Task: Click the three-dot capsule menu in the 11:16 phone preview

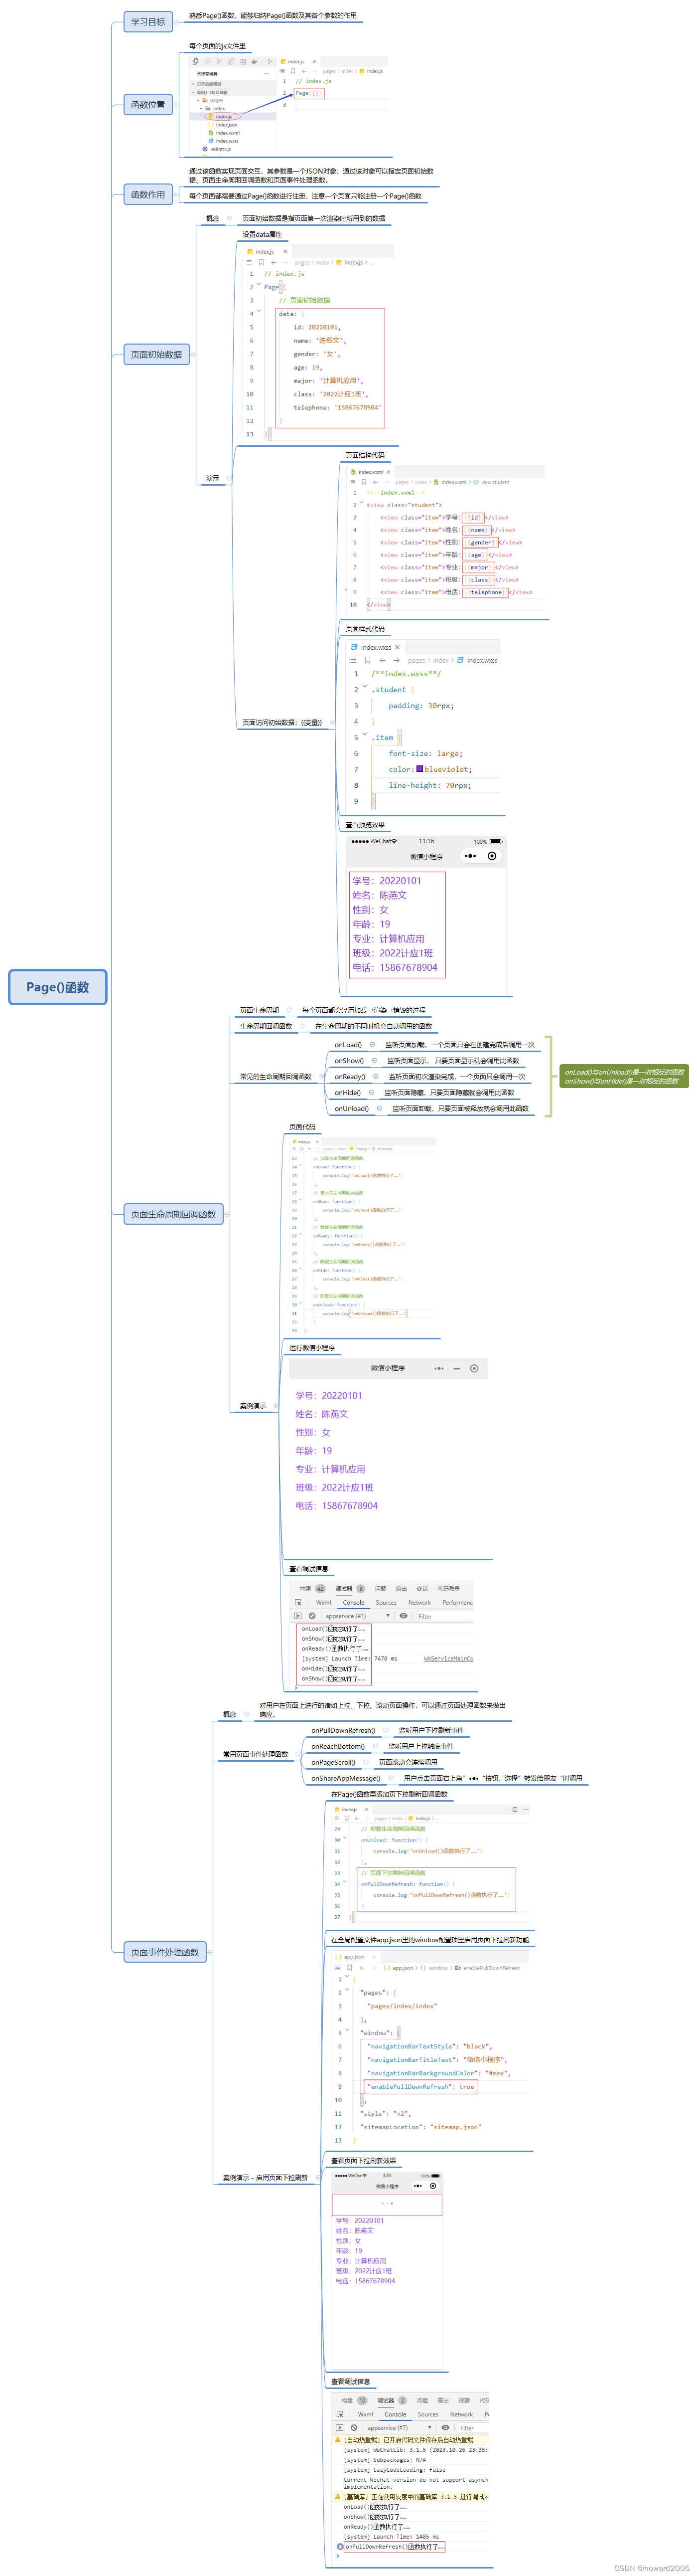Action: click(x=470, y=856)
